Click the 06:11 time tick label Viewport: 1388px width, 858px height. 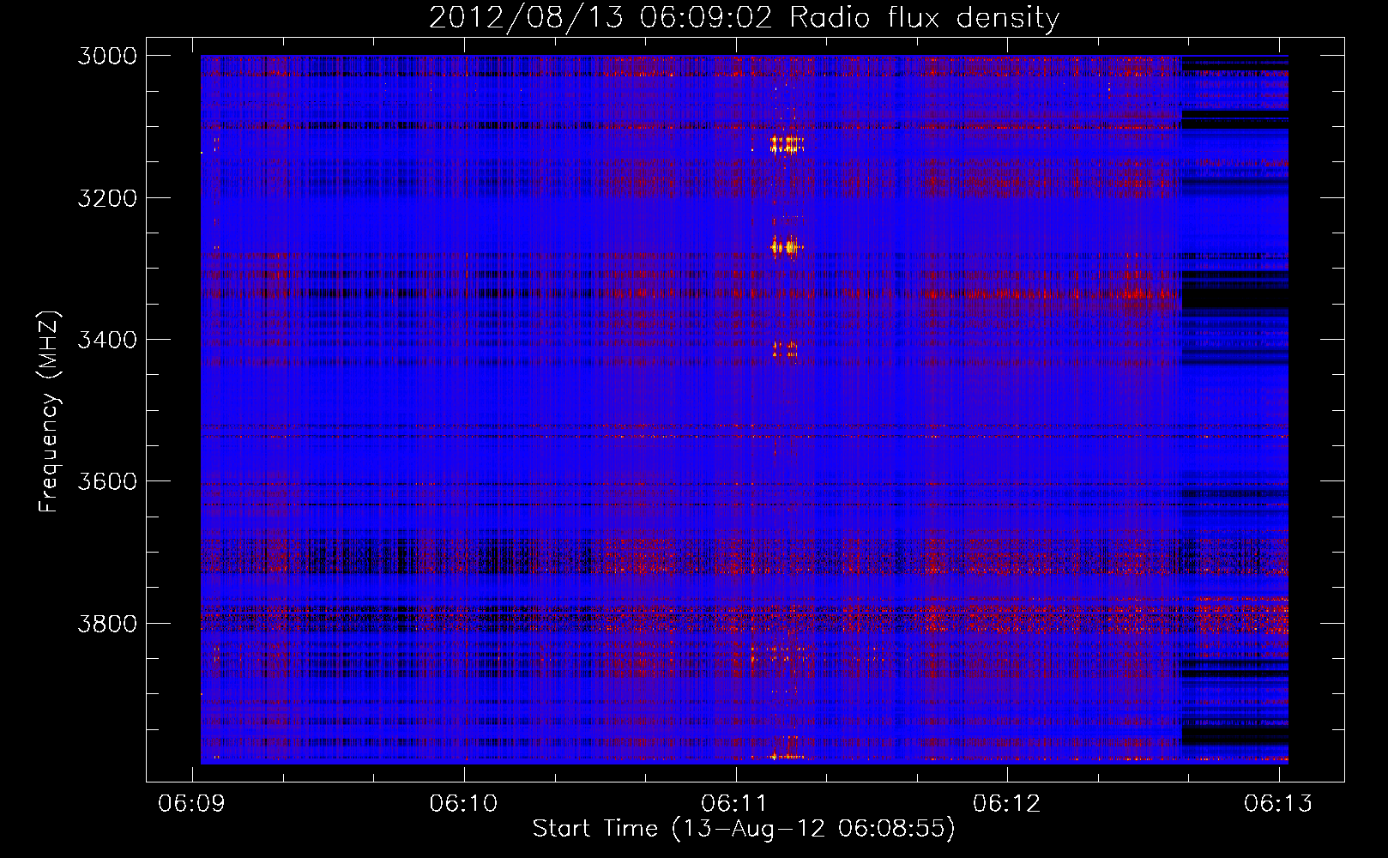735,803
